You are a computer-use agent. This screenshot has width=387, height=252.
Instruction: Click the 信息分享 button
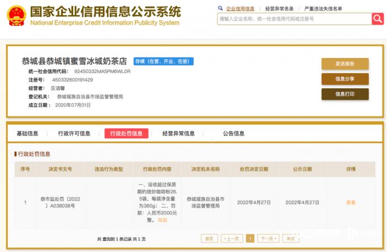[x=345, y=78]
